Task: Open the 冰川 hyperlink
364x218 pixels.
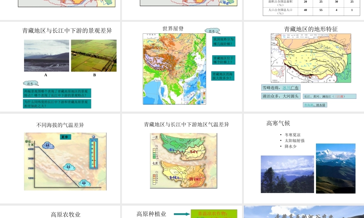Action: point(286,88)
